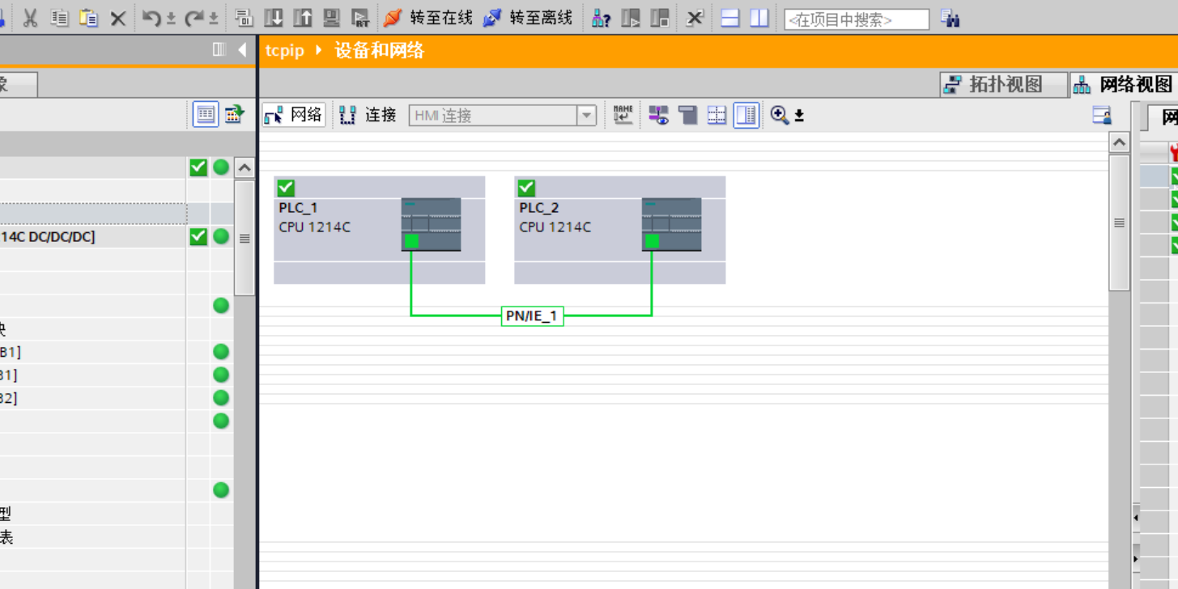Split editor space horizontally
This screenshot has height=589, width=1178.
(x=730, y=18)
